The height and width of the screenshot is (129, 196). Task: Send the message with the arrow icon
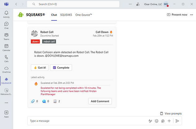coord(177,121)
